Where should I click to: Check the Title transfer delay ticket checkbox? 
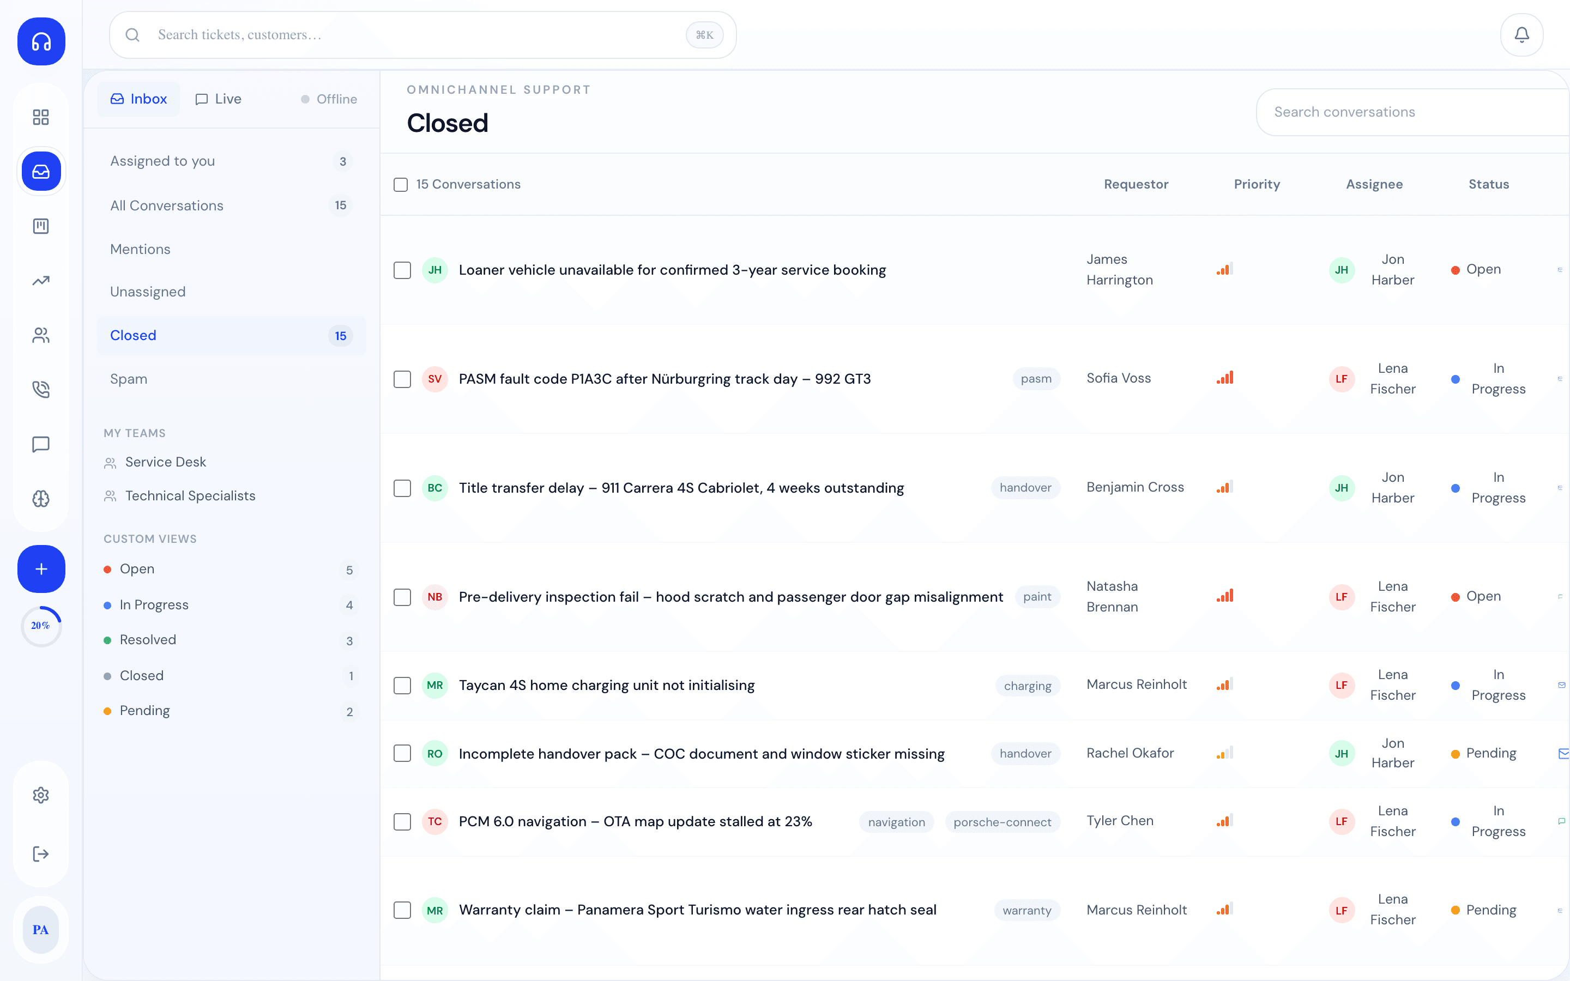[x=402, y=488]
